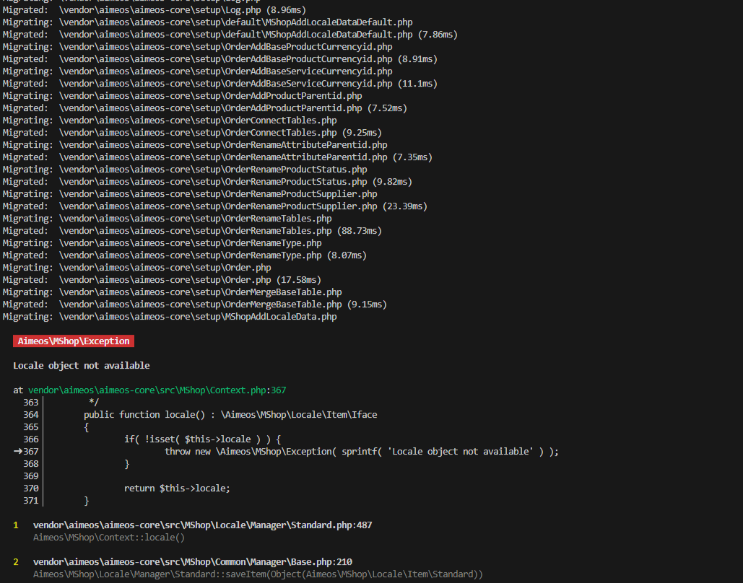Click the Context::locale() call text

[x=109, y=537]
